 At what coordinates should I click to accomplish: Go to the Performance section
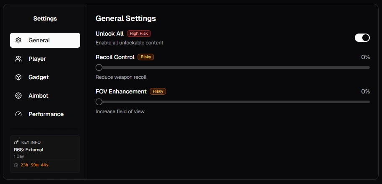(45, 114)
